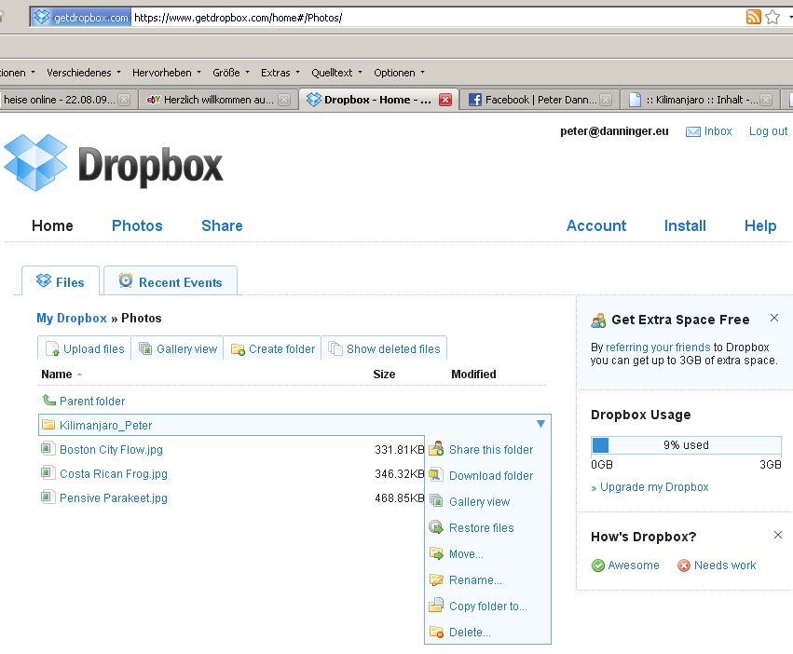Image resolution: width=793 pixels, height=654 pixels.
Task: Click the Dropbox logo image
Action: pyautogui.click(x=114, y=163)
